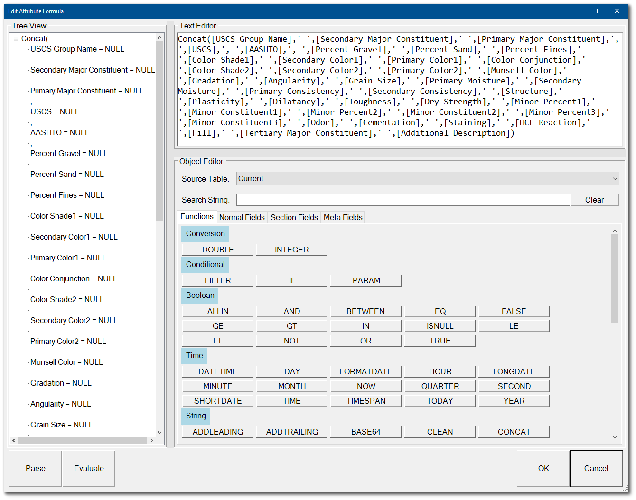The height and width of the screenshot is (500, 636).
Task: Open the Normal Fields tab
Action: 242,217
